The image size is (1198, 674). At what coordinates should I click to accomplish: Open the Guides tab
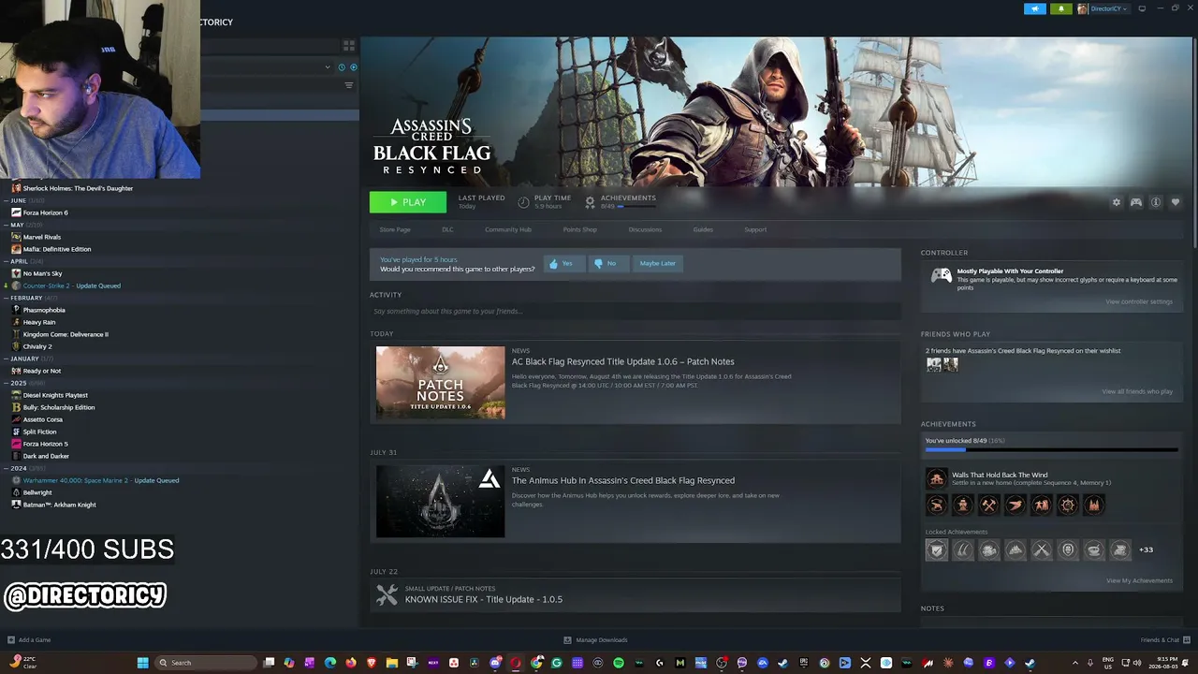(703, 229)
